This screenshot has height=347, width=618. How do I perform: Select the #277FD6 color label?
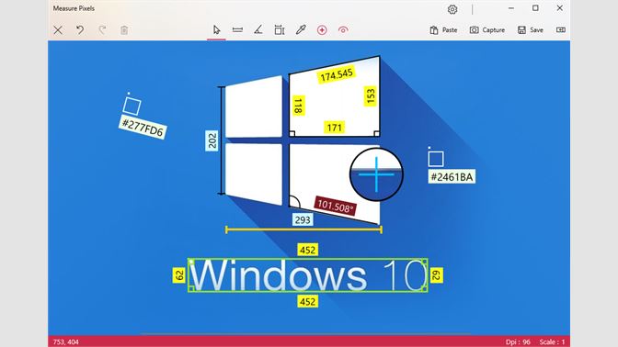point(143,128)
